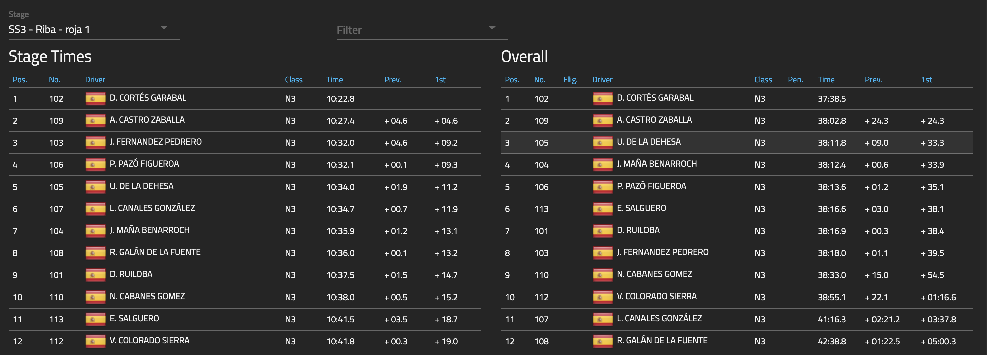Click the flag icon beside D. CORTÉS GARABAL in Stage Times
Image resolution: width=987 pixels, height=355 pixels.
click(95, 99)
